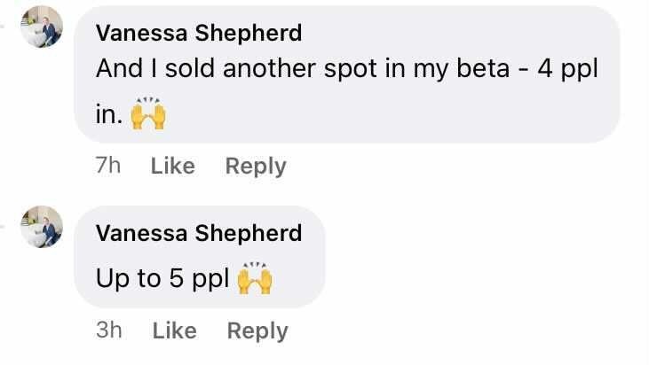Click the text 'And I sold another spot'
649x365 pixels.
tap(218, 70)
